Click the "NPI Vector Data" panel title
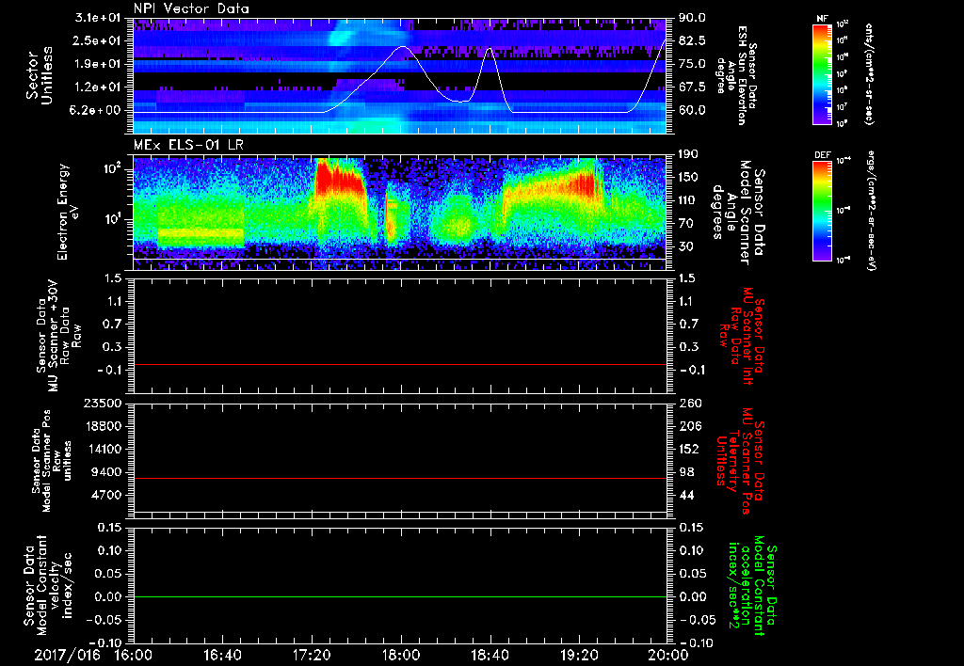Screen dimensions: 964x666 coord(191,8)
